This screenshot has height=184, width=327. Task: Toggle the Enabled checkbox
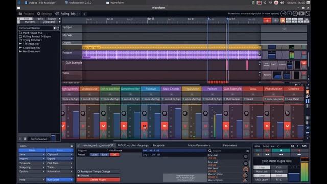click(79, 176)
